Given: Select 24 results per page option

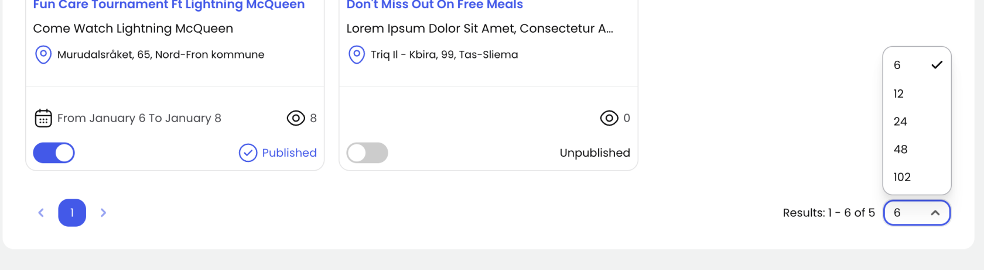Looking at the screenshot, I should [x=900, y=122].
